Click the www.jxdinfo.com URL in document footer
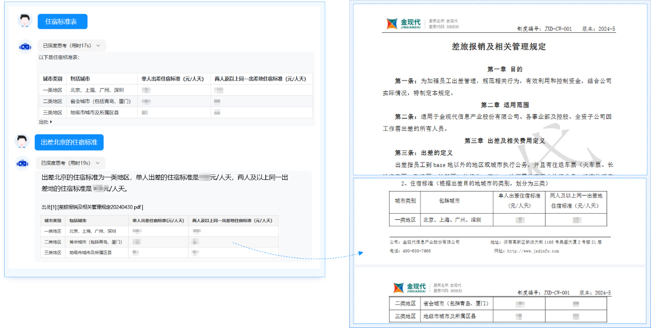 pos(532,251)
